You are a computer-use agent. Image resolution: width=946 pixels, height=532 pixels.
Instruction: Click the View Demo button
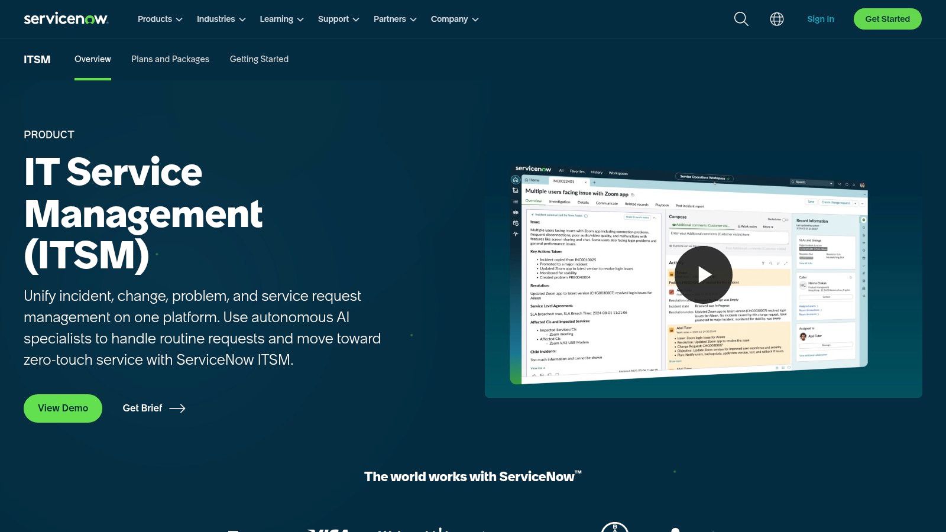pos(63,408)
